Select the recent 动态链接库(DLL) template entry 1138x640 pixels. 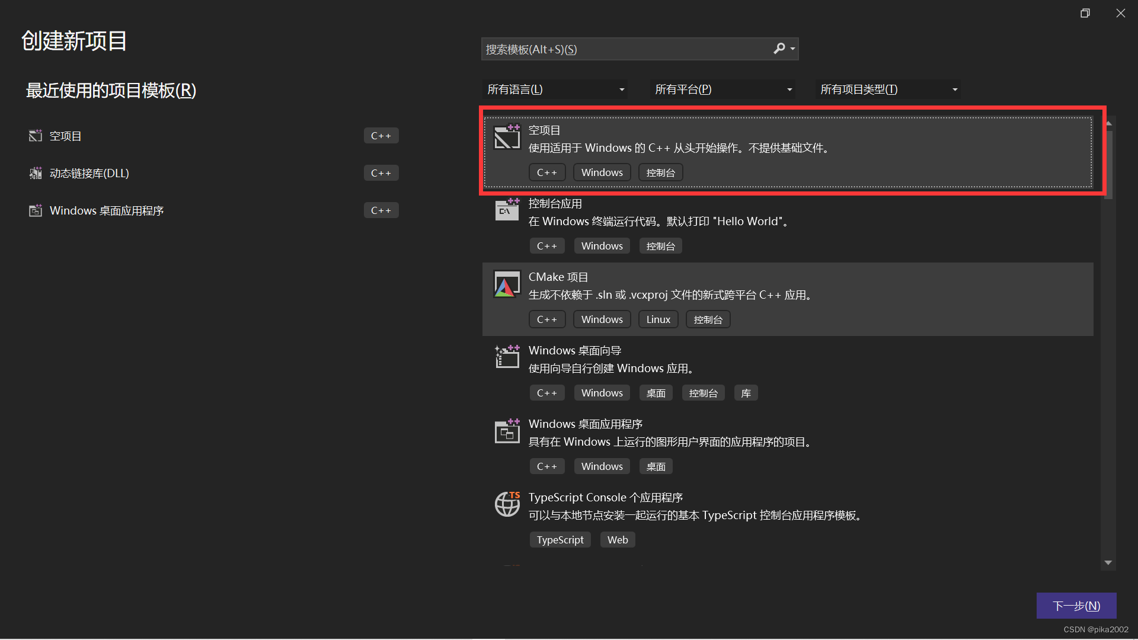click(89, 173)
